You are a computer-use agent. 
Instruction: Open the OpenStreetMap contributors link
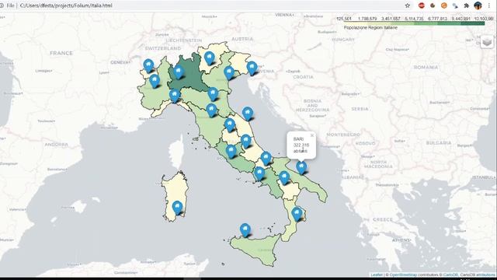pyautogui.click(x=403, y=275)
